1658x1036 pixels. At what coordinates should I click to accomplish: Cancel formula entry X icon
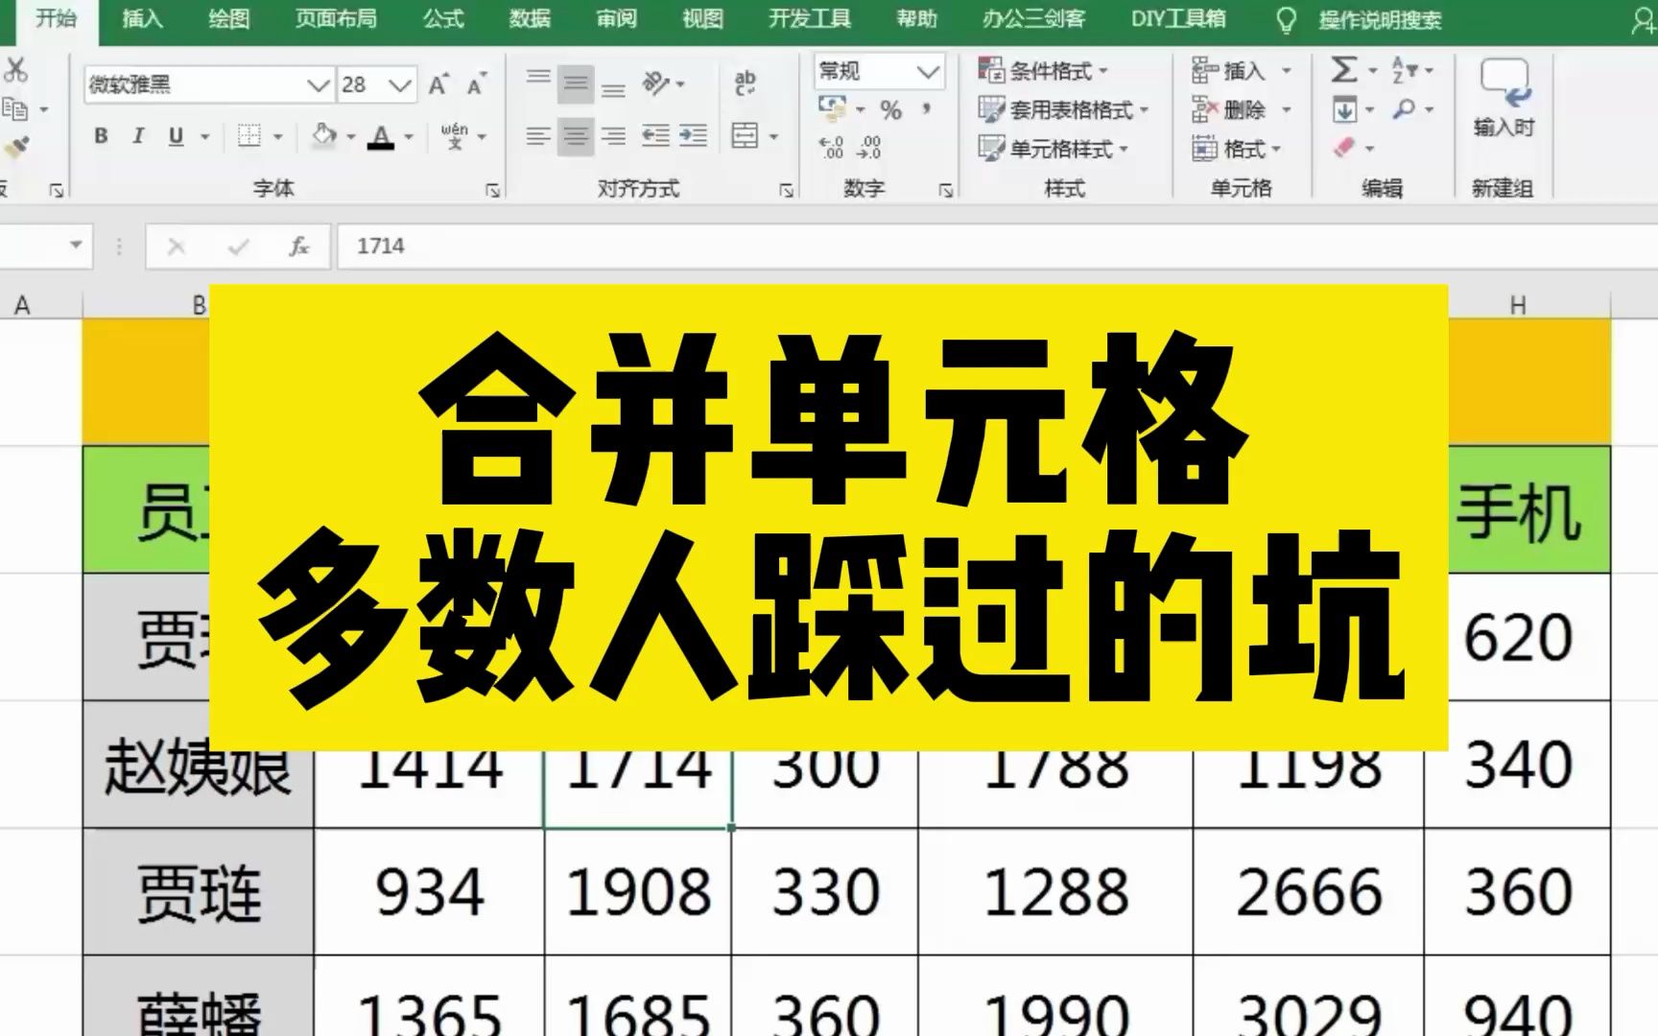click(176, 247)
